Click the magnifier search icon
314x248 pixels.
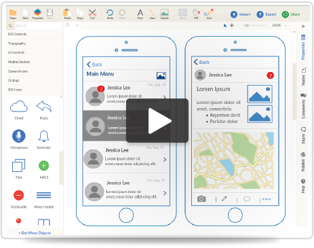10,26
